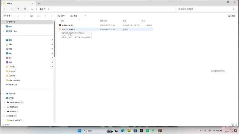The image size is (239, 134).
Task: Open the three-dot See more menu
Action: coord(85,16)
